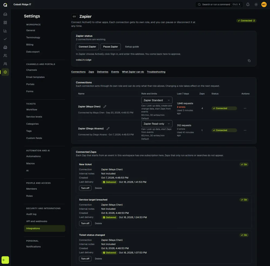Open the inbox tray icon in sidebar

point(5,14)
